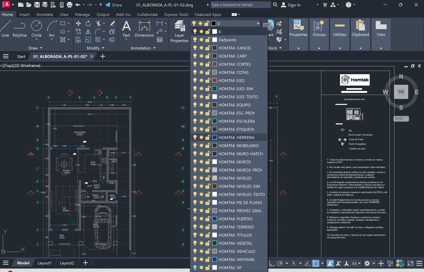Lock the HOMTAK-COTAS layer

coord(208,72)
